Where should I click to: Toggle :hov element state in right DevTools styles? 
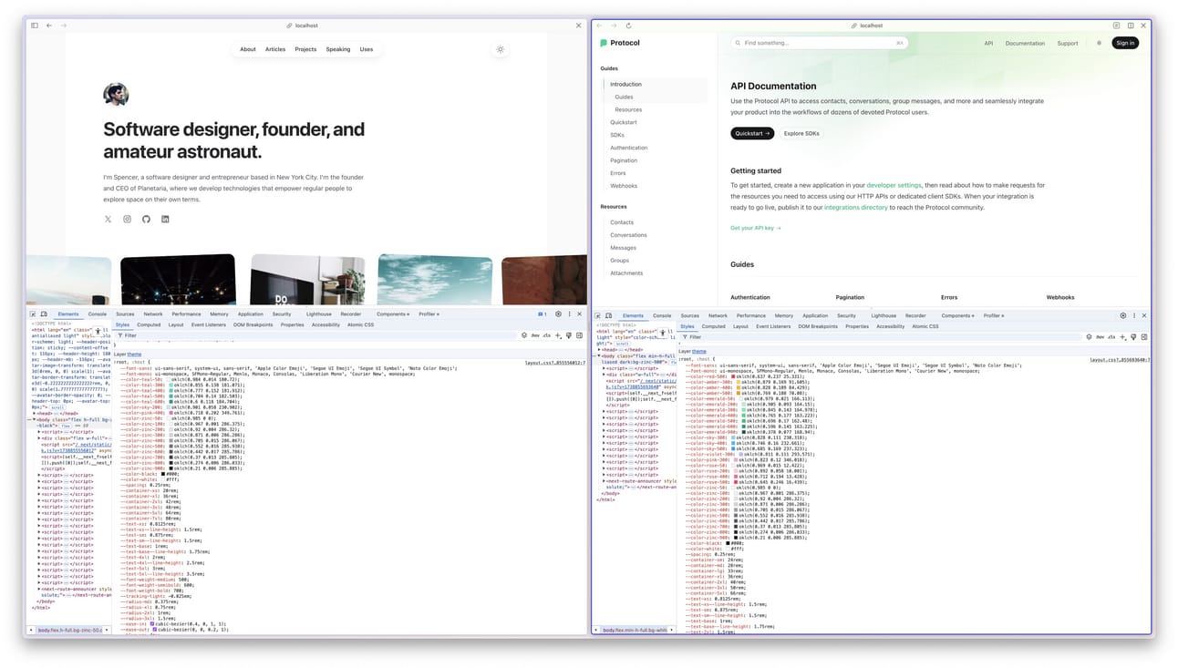point(1100,336)
